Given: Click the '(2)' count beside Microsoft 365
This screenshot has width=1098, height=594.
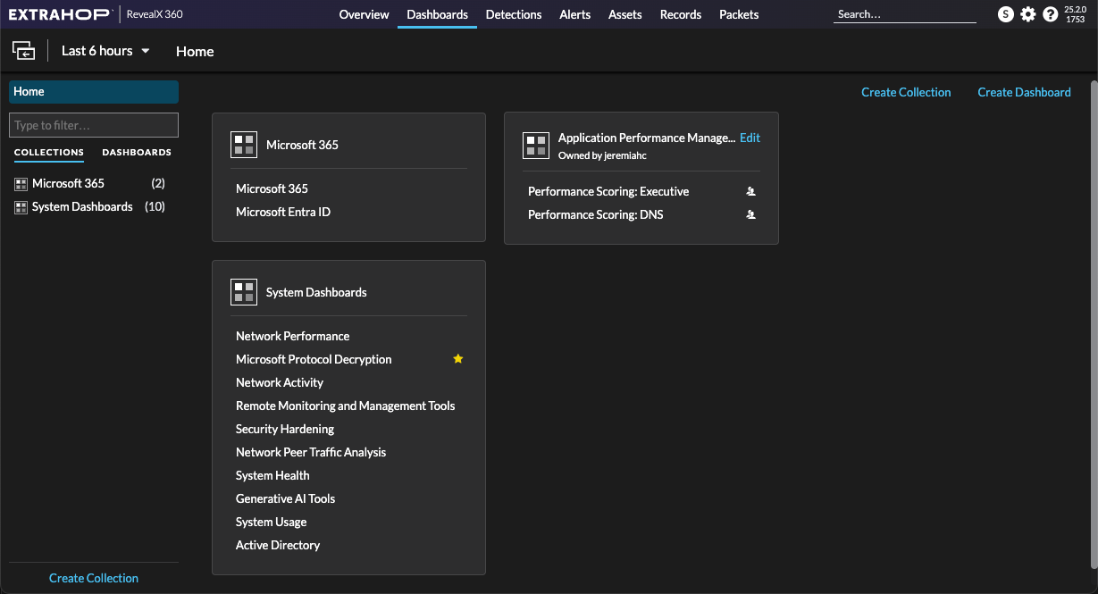Looking at the screenshot, I should click(158, 184).
